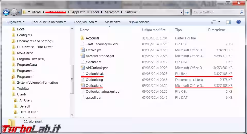This screenshot has height=134, width=247.
Task: Maximize the Explorer window
Action: click(228, 3)
